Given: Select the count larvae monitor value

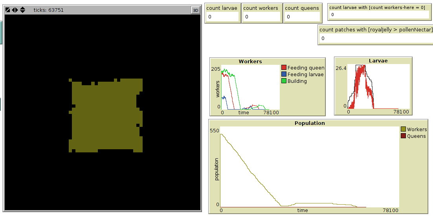Looking at the screenshot, I should pos(222,17).
